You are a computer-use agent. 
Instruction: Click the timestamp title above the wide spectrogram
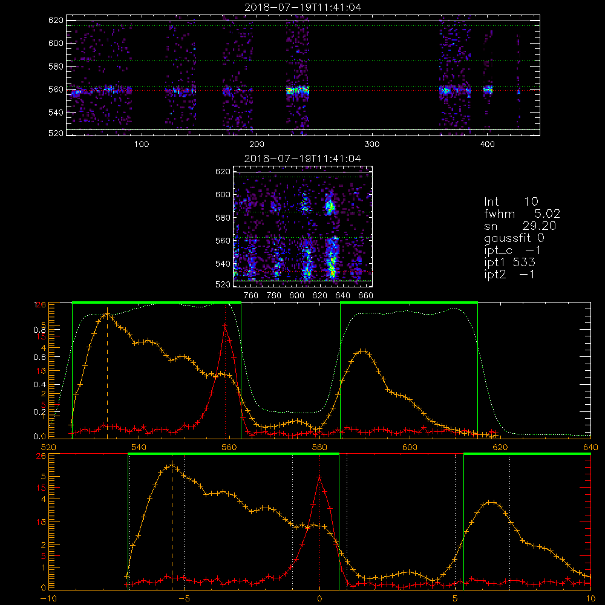[303, 7]
